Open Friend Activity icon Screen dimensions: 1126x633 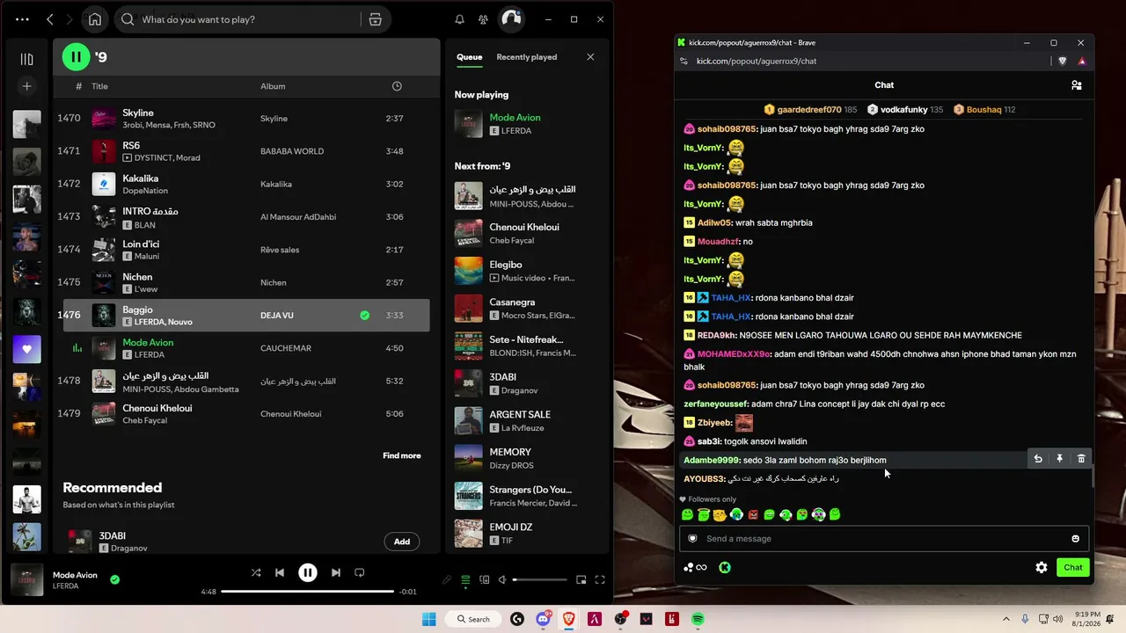[483, 19]
